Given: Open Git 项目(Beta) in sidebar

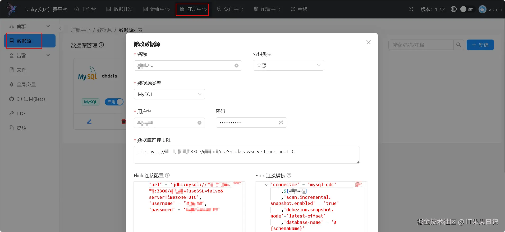Looking at the screenshot, I should coord(30,99).
